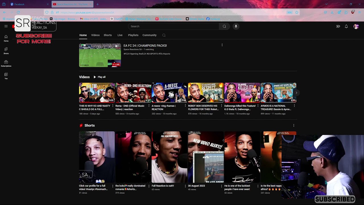Screen dimensions: 364x205
Task: Close the Facebook browser tab
Action: coord(47,4)
